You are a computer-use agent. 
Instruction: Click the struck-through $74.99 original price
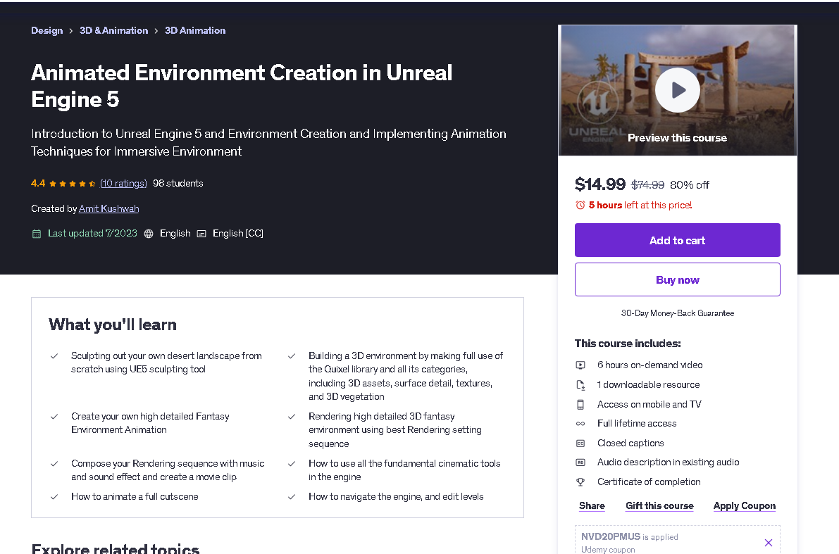[647, 185]
